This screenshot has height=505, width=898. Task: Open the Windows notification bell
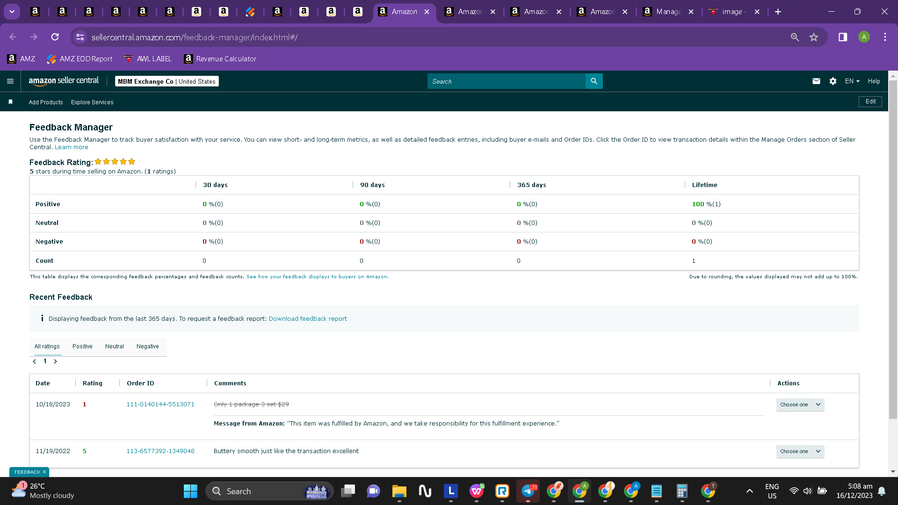[x=882, y=491]
